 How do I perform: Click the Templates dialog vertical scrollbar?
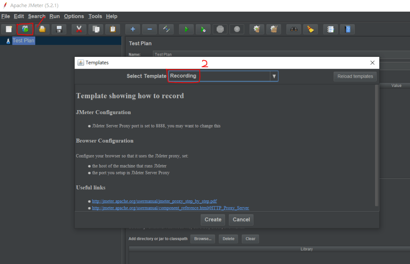click(x=376, y=144)
